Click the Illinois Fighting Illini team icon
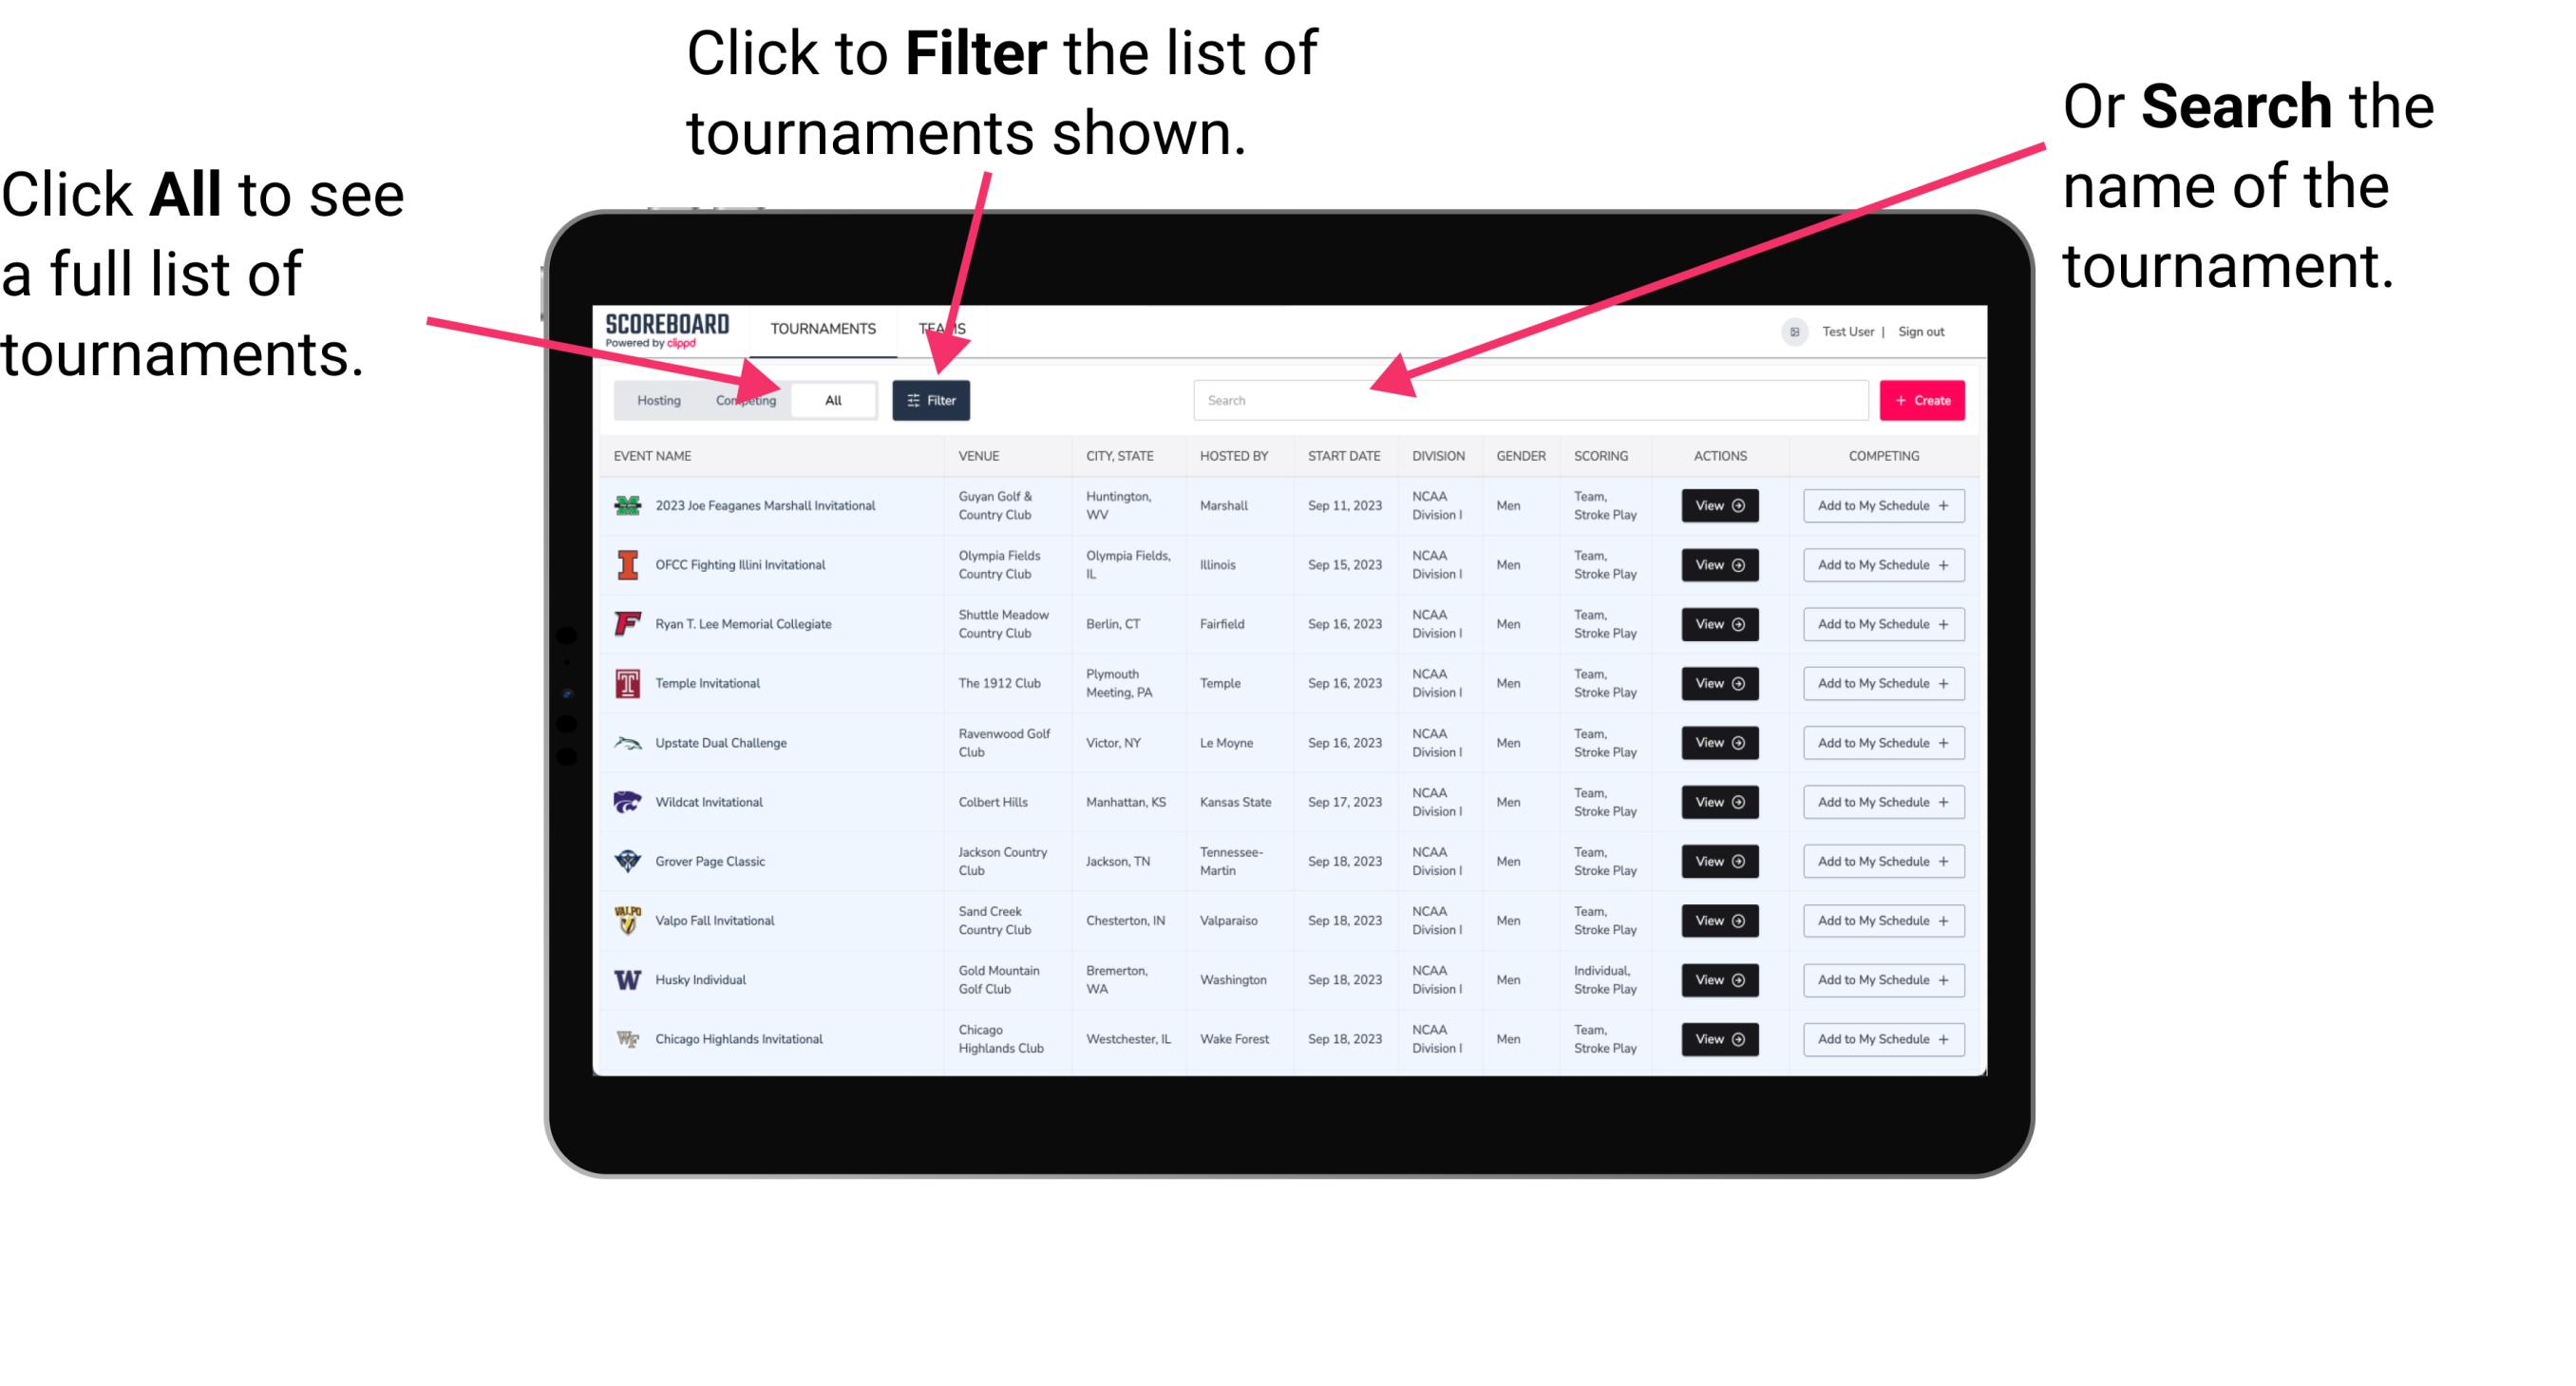2576x1386 pixels. pos(626,565)
